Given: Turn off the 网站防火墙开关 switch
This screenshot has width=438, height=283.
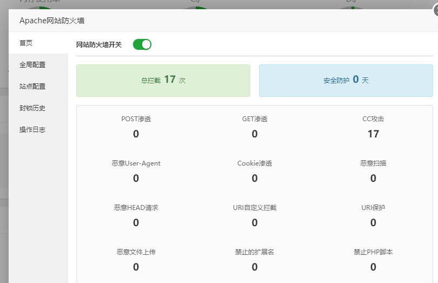Looking at the screenshot, I should tap(142, 44).
